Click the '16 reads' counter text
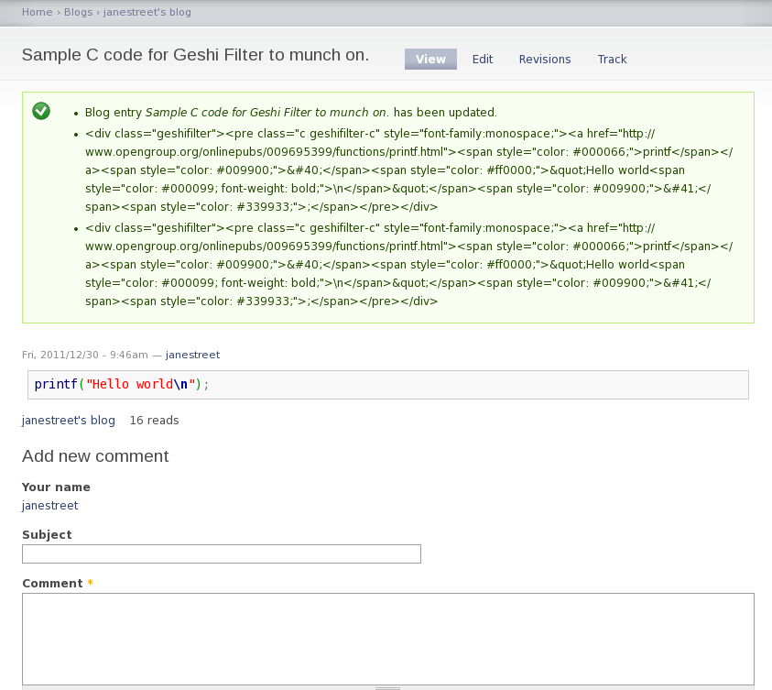This screenshot has height=690, width=772. 154,420
